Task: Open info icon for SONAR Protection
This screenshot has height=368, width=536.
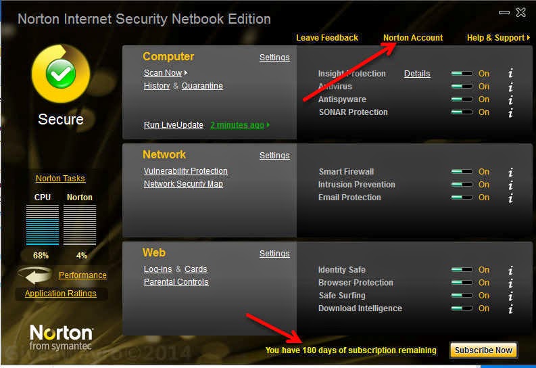Action: point(510,112)
